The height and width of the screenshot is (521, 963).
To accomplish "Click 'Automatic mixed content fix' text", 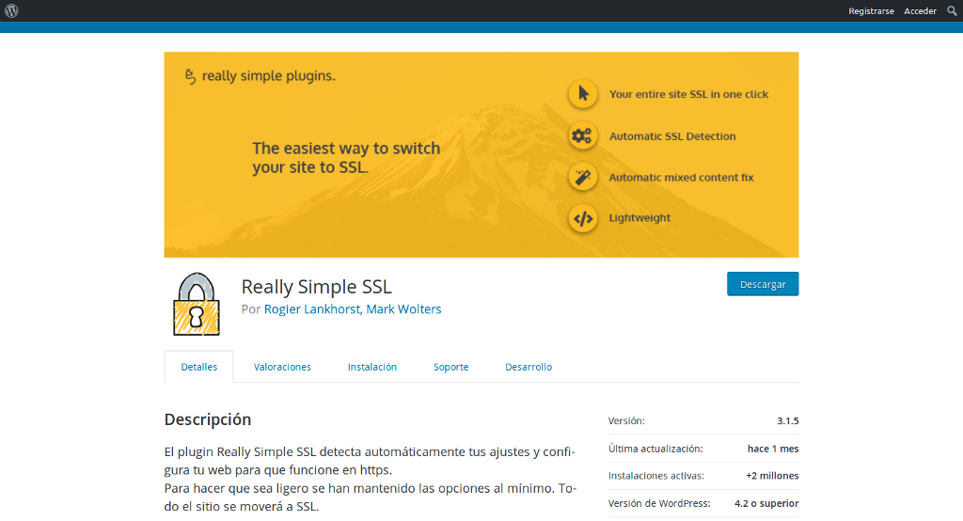I will click(681, 178).
